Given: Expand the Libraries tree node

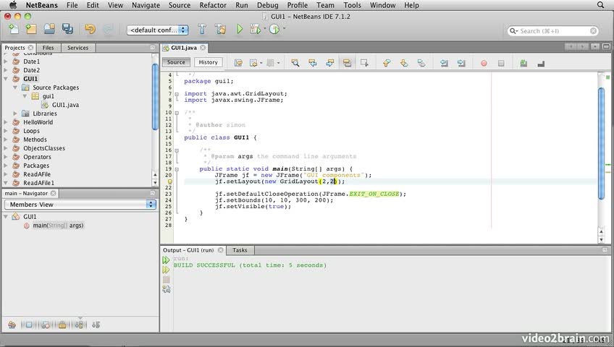Looking at the screenshot, I should pyautogui.click(x=17, y=113).
